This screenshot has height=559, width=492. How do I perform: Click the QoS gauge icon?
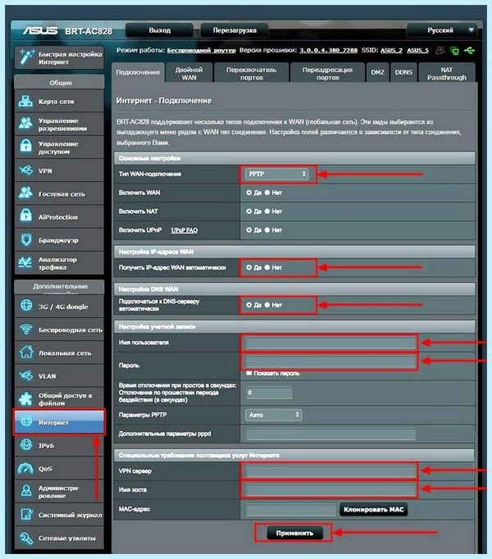pos(25,468)
